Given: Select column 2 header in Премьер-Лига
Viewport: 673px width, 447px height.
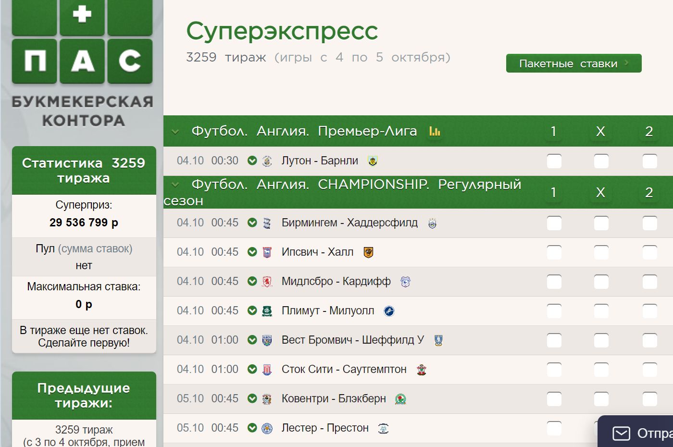Looking at the screenshot, I should coord(649,131).
